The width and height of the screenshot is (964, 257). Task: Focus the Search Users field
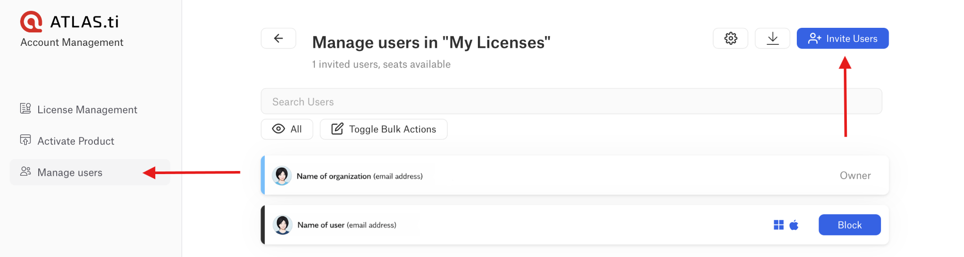click(571, 101)
